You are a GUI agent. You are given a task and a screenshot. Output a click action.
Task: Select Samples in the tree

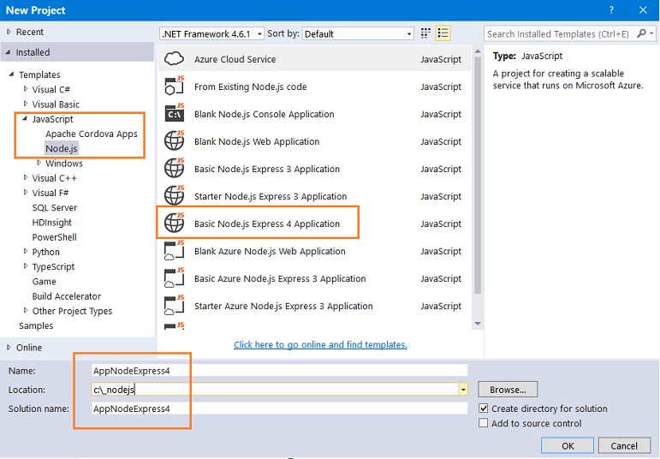pyautogui.click(x=36, y=325)
